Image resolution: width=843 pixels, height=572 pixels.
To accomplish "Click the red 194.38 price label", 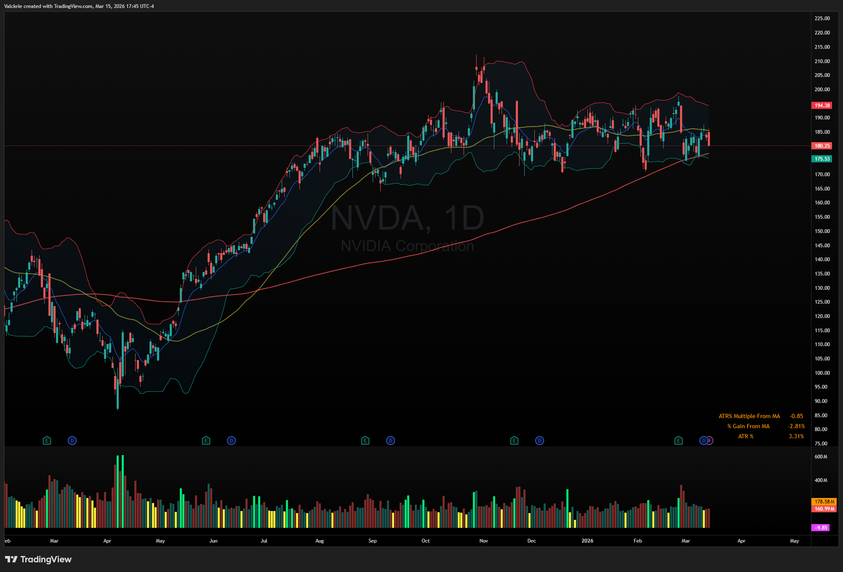I will pos(822,105).
